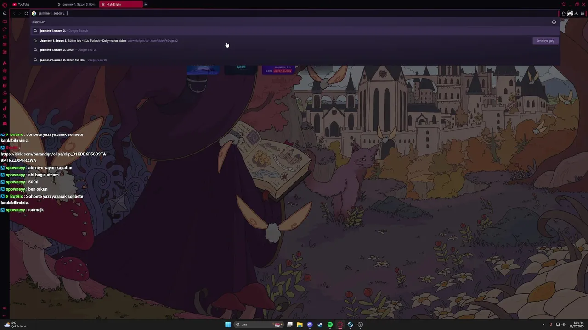Open the search tabs magnifier in title bar
Screen dimensions: 588x330
(564, 4)
